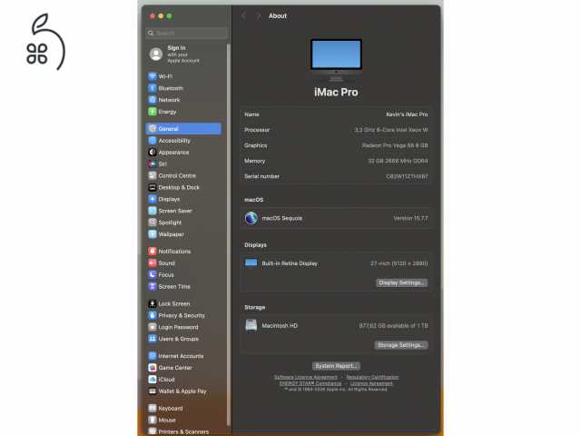The width and height of the screenshot is (581, 436).
Task: Open the Control Centre icon
Action: pos(153,175)
